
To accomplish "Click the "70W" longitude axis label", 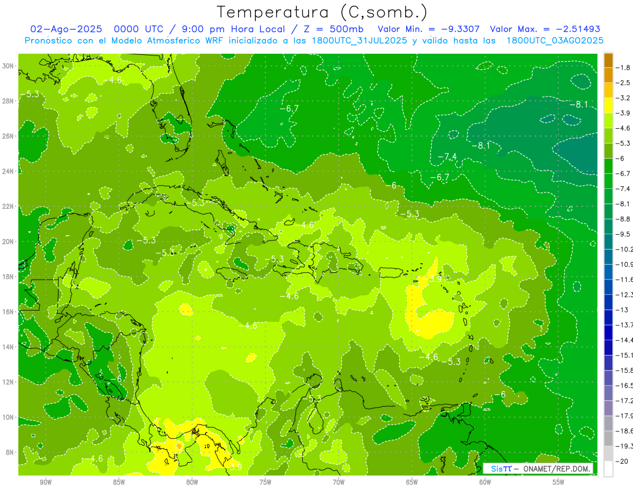I will 339,483.
